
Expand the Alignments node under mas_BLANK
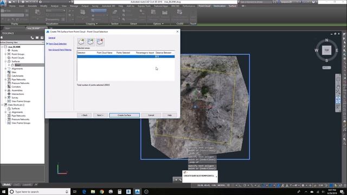(5, 69)
